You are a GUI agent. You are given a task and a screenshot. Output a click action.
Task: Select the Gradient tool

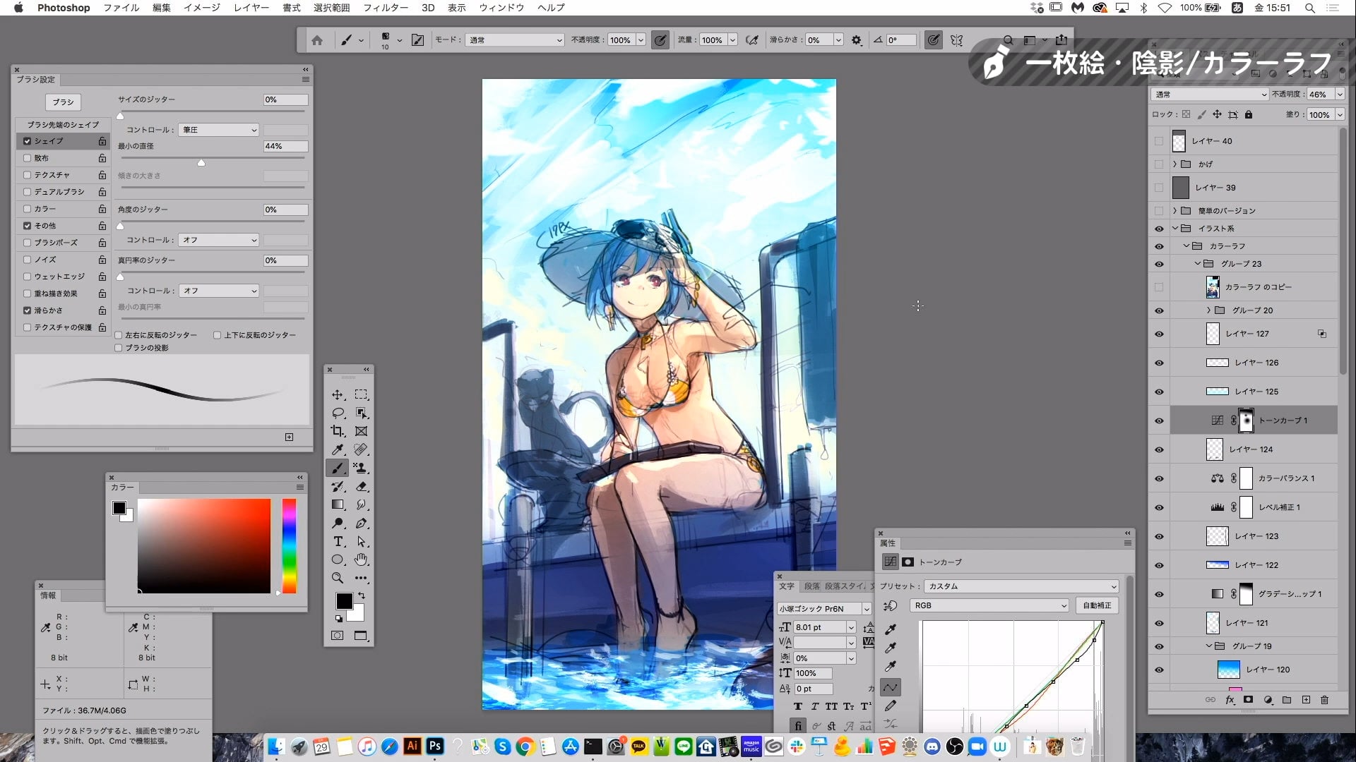coord(338,504)
